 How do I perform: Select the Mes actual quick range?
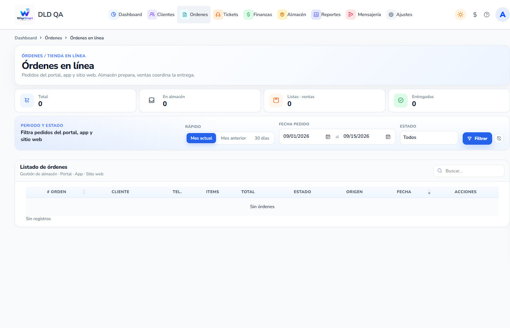point(201,138)
